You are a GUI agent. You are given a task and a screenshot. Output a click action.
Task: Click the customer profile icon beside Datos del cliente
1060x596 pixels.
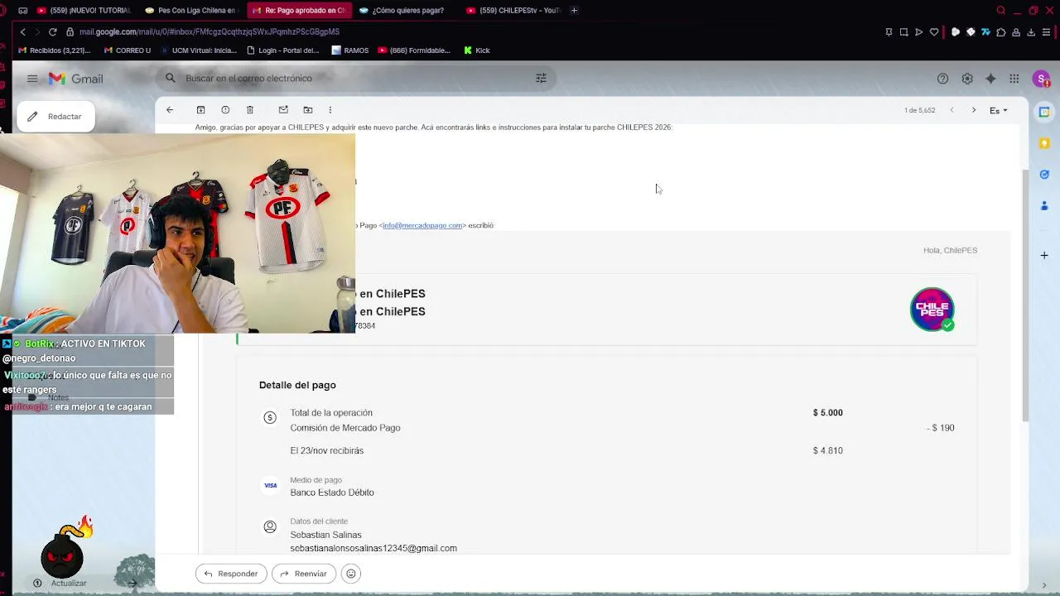coord(270,527)
